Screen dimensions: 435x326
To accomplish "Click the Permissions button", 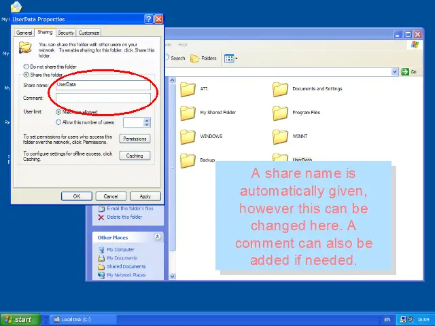I will point(135,139).
